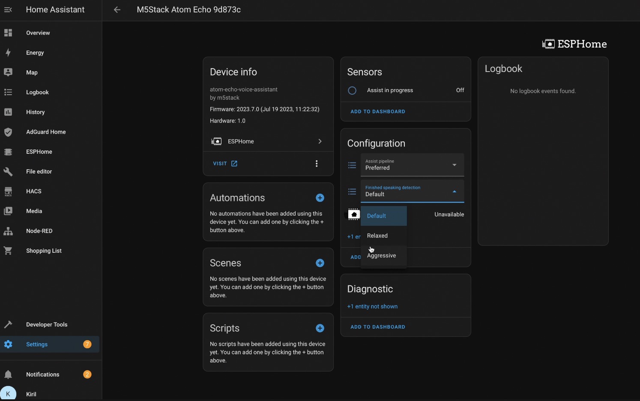This screenshot has height=401, width=640.
Task: Click the Assist in progress state circle
Action: click(x=352, y=90)
